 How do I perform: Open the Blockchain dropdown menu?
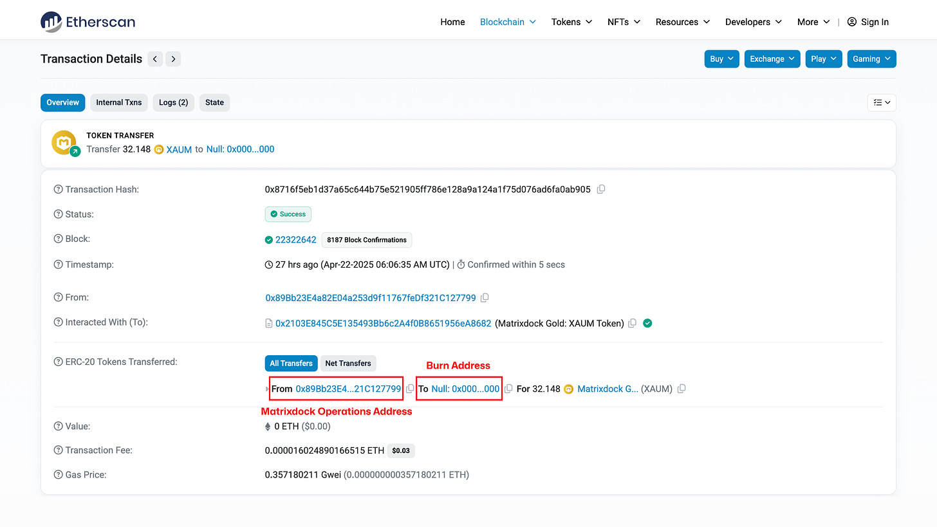coord(508,22)
